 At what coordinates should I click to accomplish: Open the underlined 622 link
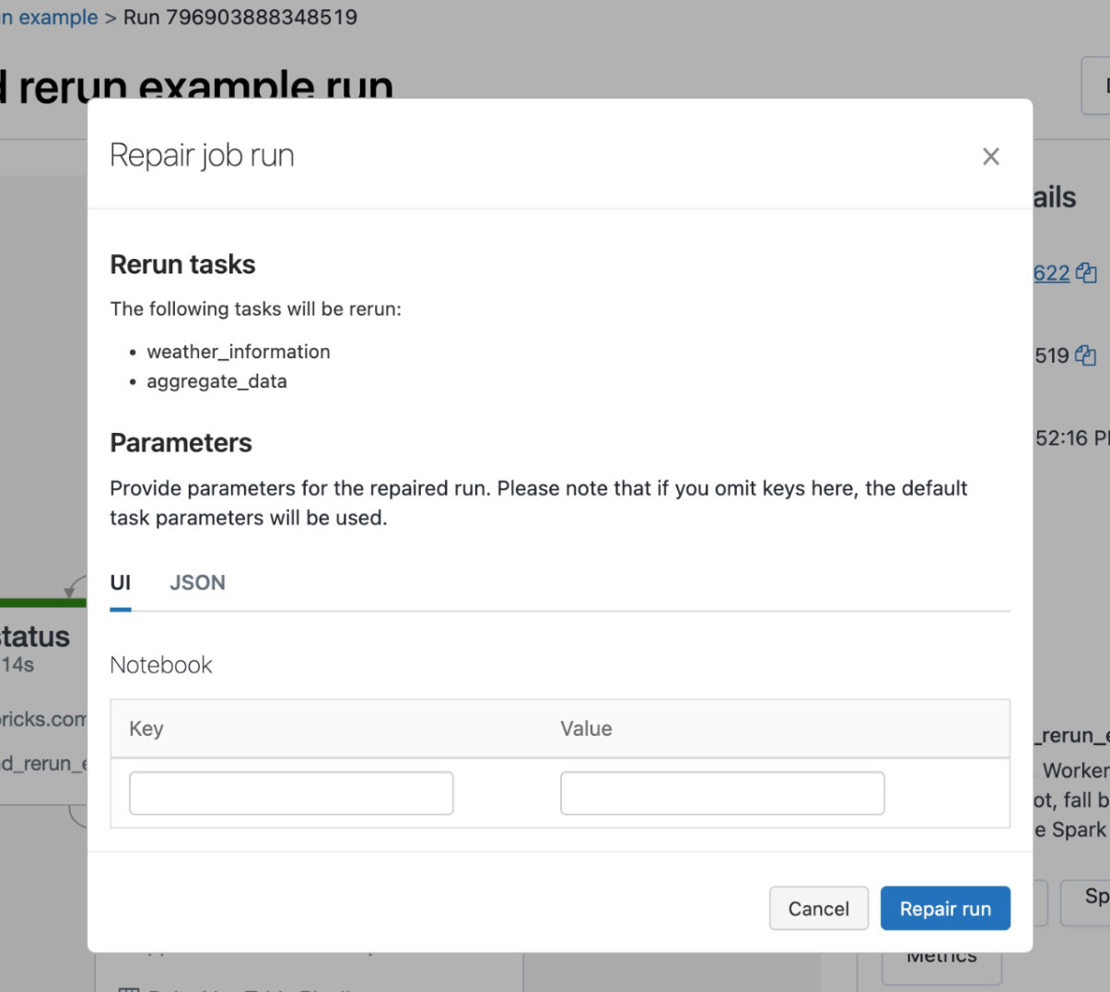coord(1052,274)
